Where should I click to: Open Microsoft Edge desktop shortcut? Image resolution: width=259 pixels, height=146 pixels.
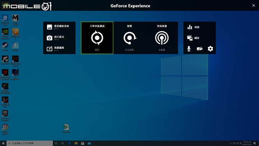pyautogui.click(x=5, y=20)
